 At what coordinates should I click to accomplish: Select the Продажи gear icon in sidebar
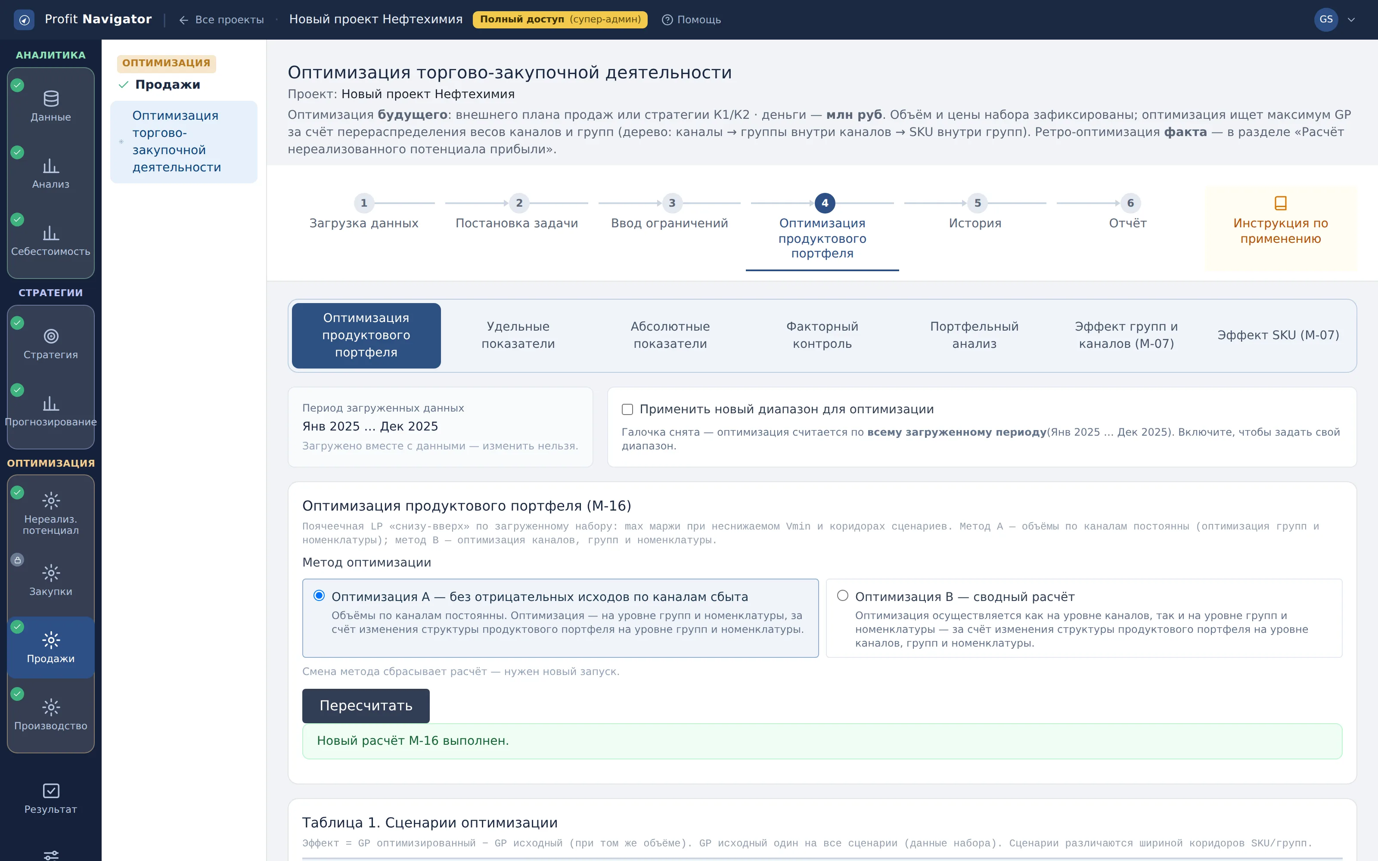click(51, 640)
